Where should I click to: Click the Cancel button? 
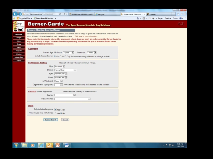[x=65, y=120]
